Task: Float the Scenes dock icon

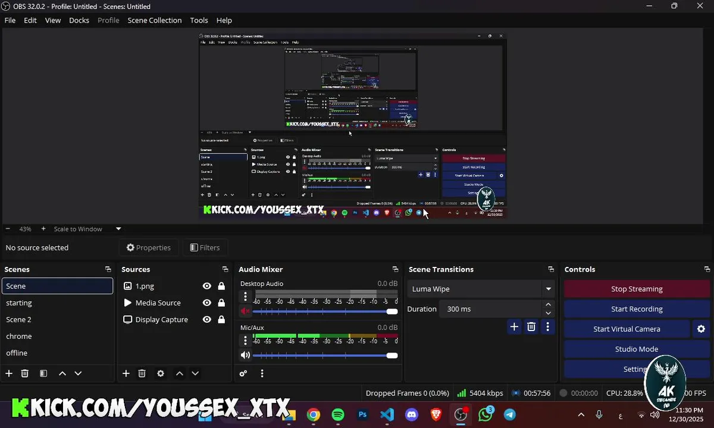Action: 108,269
